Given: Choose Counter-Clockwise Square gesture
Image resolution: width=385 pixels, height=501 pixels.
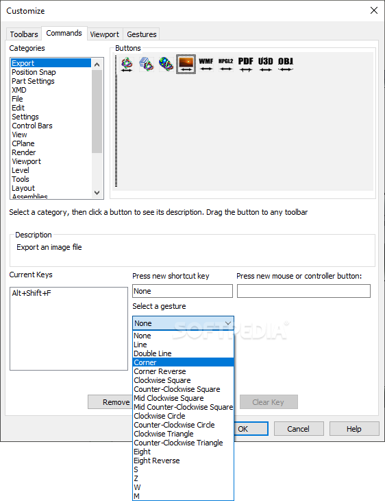Looking at the screenshot, I should tap(183, 389).
